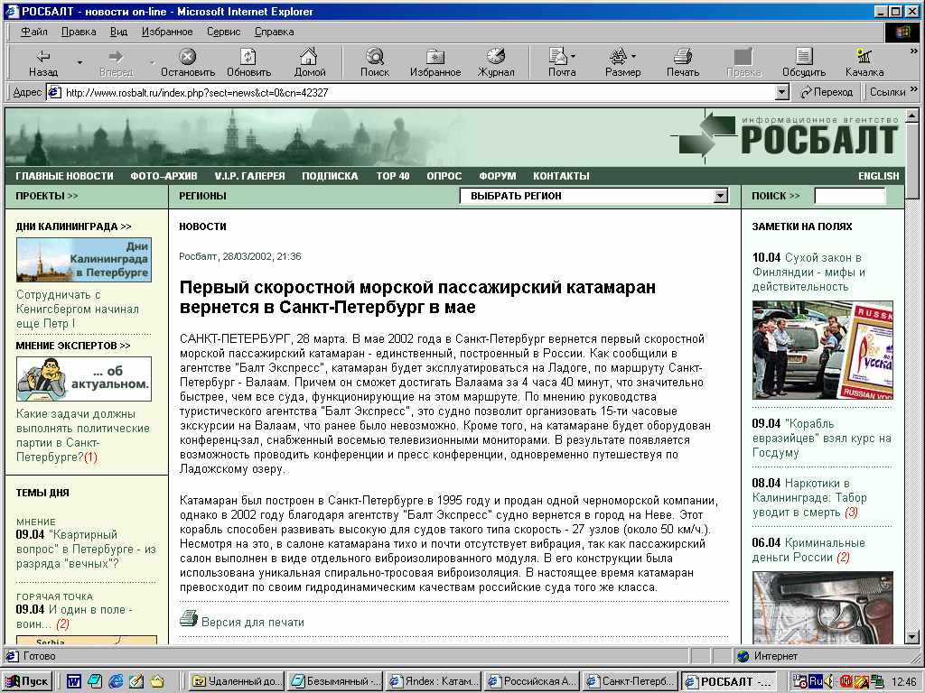Click the page scrollbar up arrow
Screen dimensions: 925x693
tap(912, 115)
